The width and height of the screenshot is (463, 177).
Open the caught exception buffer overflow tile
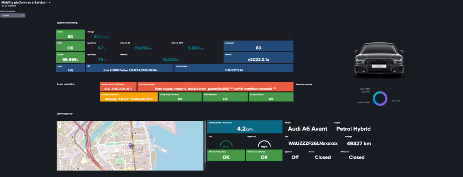(x=215, y=87)
